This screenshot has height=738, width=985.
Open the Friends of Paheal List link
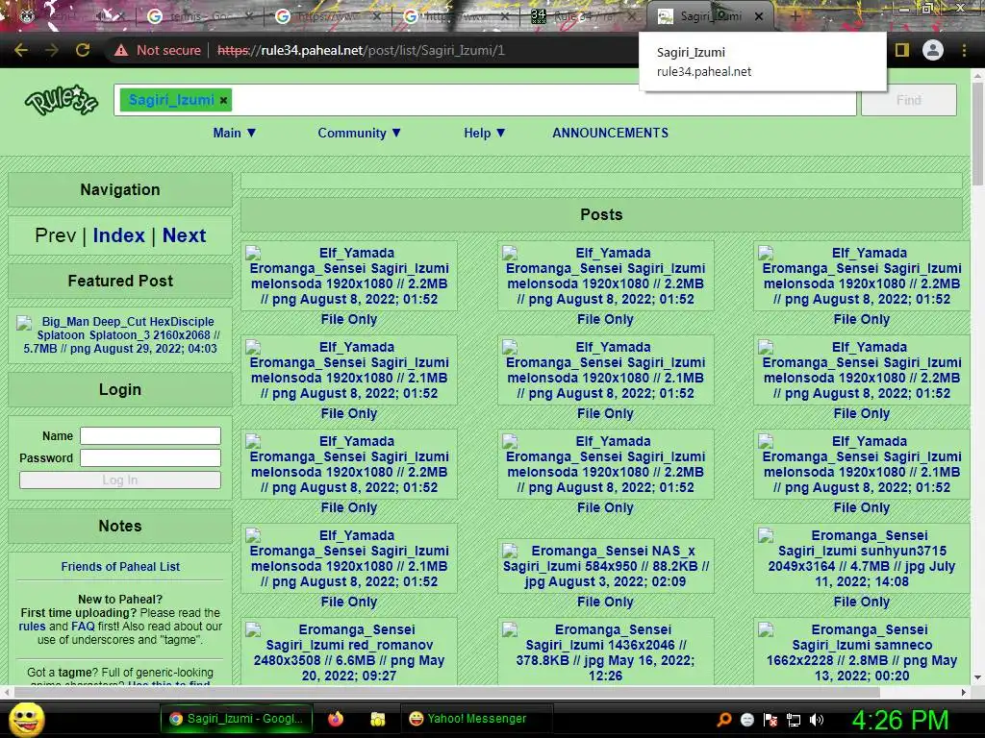(120, 567)
